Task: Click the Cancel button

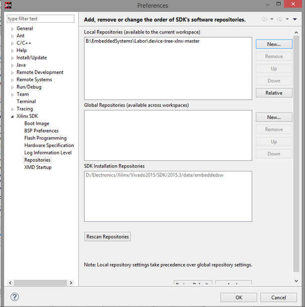Action: [x=278, y=298]
